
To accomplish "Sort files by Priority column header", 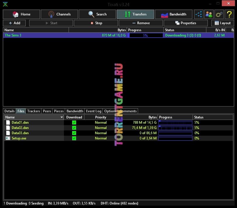I will point(101,117).
